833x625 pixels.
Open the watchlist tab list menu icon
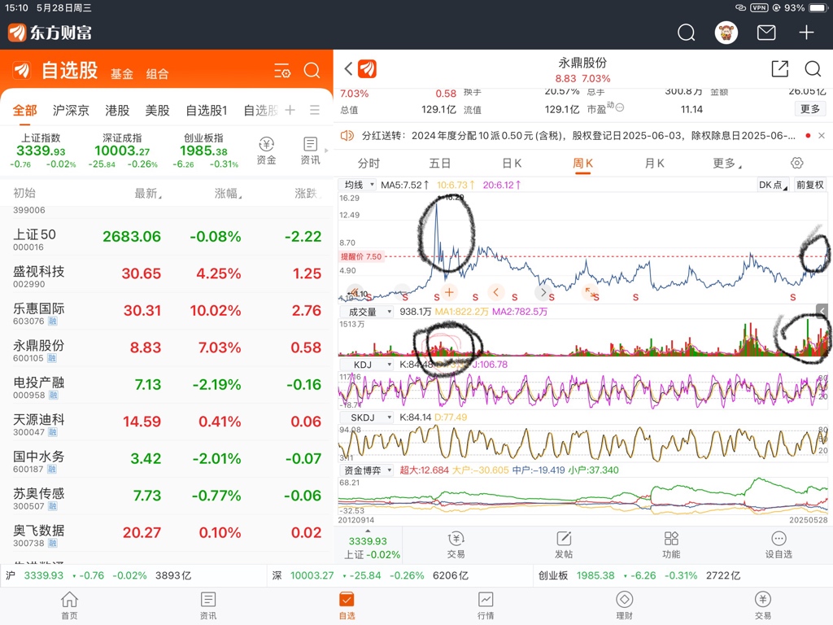(x=315, y=110)
